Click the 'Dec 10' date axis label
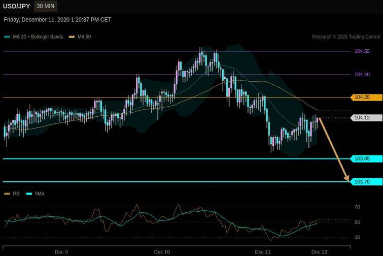 coord(162,252)
